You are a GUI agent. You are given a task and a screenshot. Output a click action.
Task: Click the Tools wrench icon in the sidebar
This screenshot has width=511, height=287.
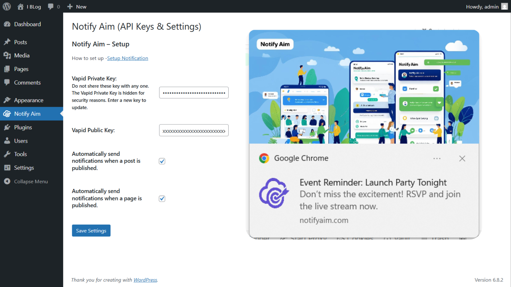[x=7, y=154]
